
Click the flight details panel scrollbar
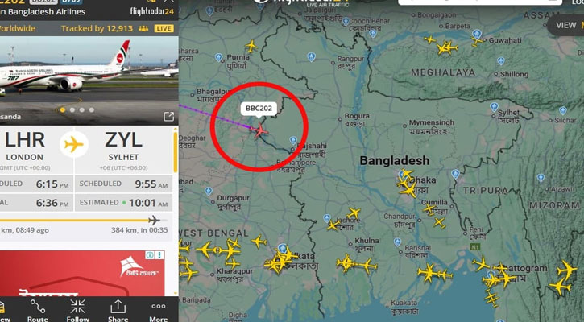tap(176, 151)
